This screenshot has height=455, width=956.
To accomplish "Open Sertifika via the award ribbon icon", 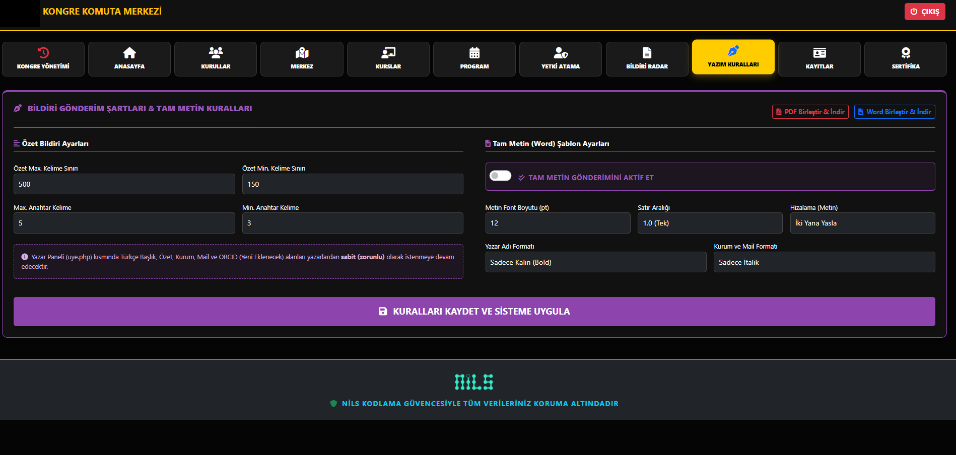I will pyautogui.click(x=905, y=53).
